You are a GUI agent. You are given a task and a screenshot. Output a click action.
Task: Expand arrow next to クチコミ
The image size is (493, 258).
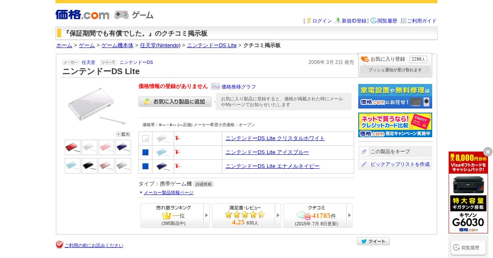tap(350, 215)
